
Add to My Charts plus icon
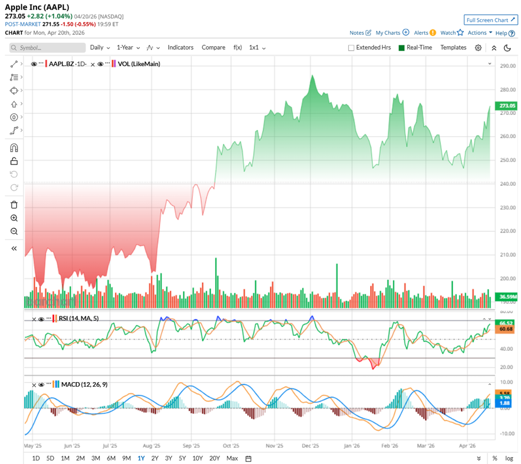pyautogui.click(x=405, y=32)
